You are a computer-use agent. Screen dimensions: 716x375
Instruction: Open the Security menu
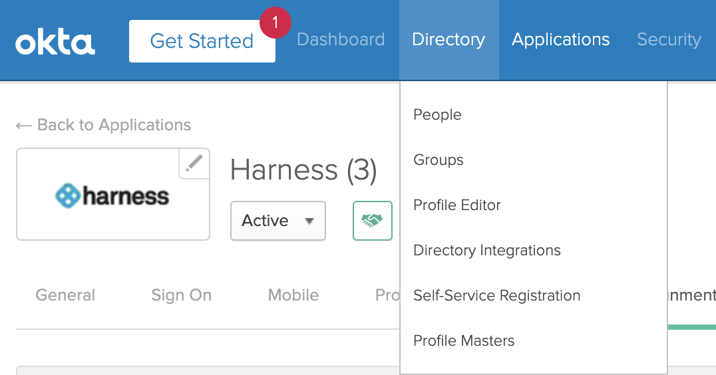(x=669, y=40)
